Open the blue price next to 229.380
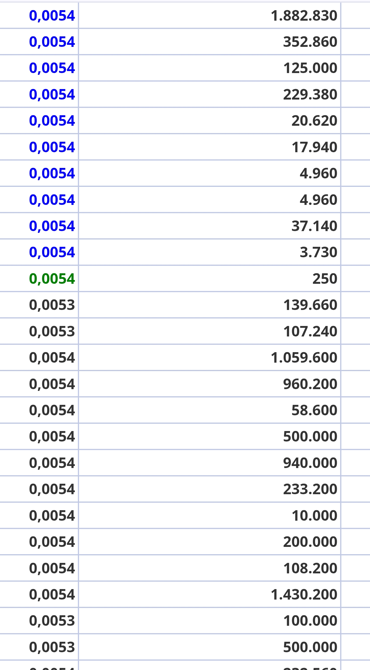The height and width of the screenshot is (670, 370). (x=52, y=95)
